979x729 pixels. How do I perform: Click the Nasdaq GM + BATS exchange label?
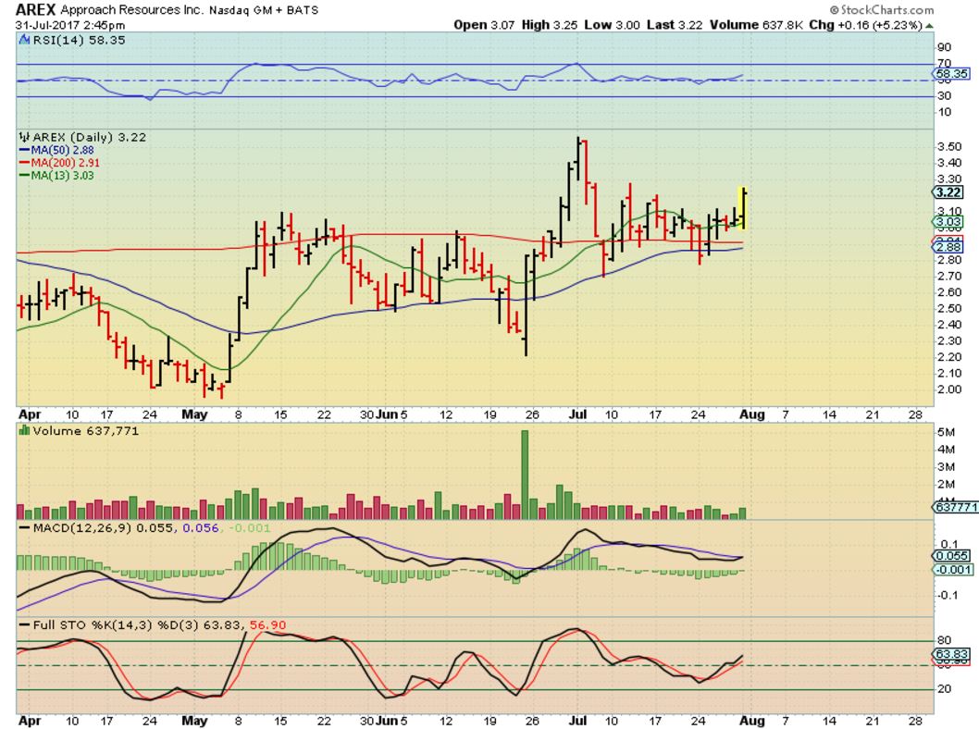(x=264, y=10)
